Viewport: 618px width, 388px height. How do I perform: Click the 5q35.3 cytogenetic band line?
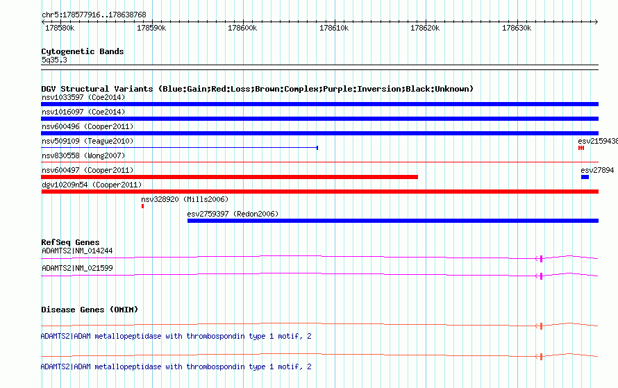(x=319, y=67)
